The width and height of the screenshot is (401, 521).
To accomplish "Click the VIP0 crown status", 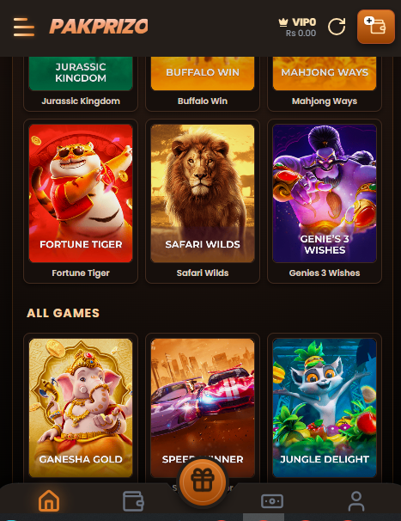I will (x=297, y=22).
